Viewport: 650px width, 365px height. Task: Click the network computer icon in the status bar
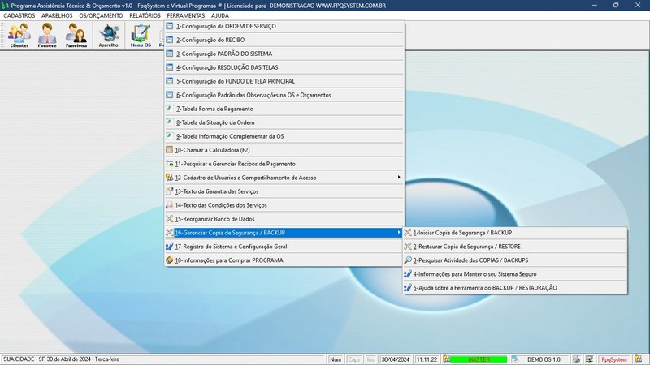click(589, 359)
